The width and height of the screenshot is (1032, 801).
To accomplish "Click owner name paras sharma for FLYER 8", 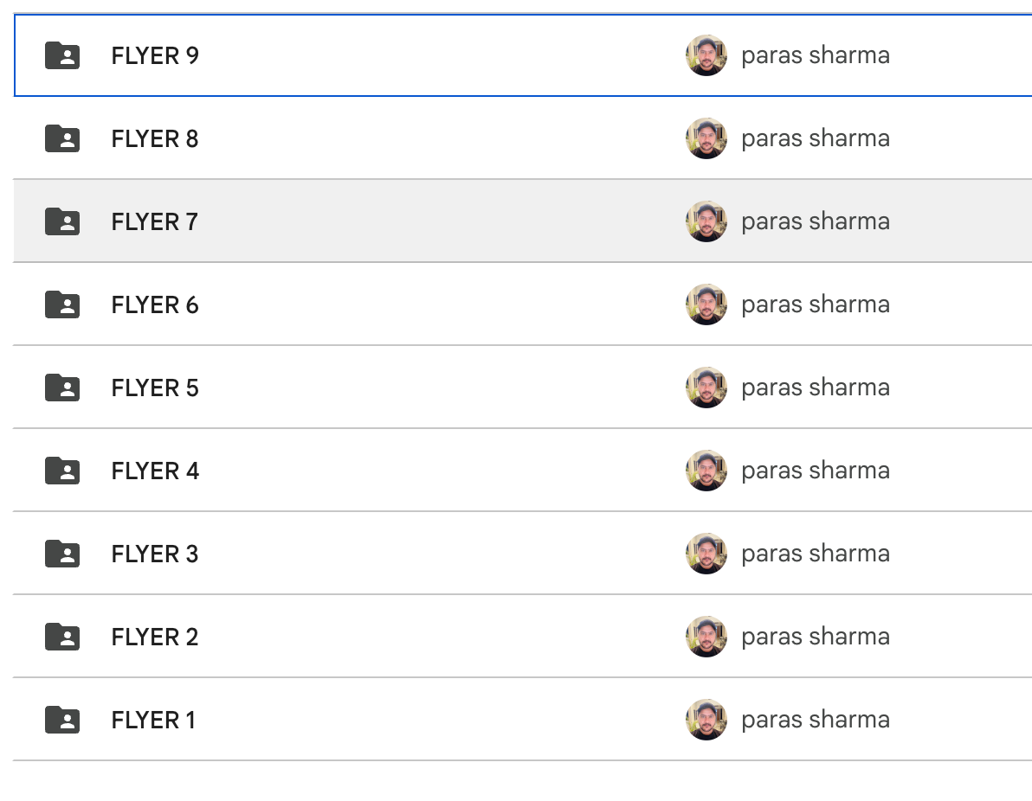I will [816, 138].
